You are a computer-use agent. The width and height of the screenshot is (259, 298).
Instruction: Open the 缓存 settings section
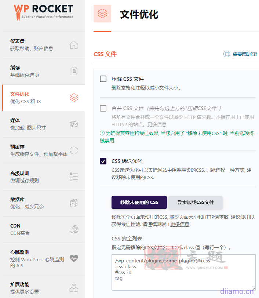pyautogui.click(x=44, y=71)
